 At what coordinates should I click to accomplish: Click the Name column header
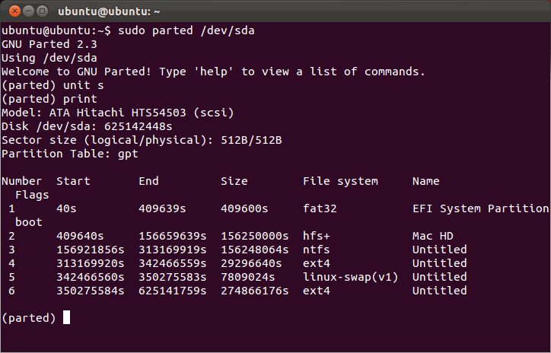click(426, 181)
